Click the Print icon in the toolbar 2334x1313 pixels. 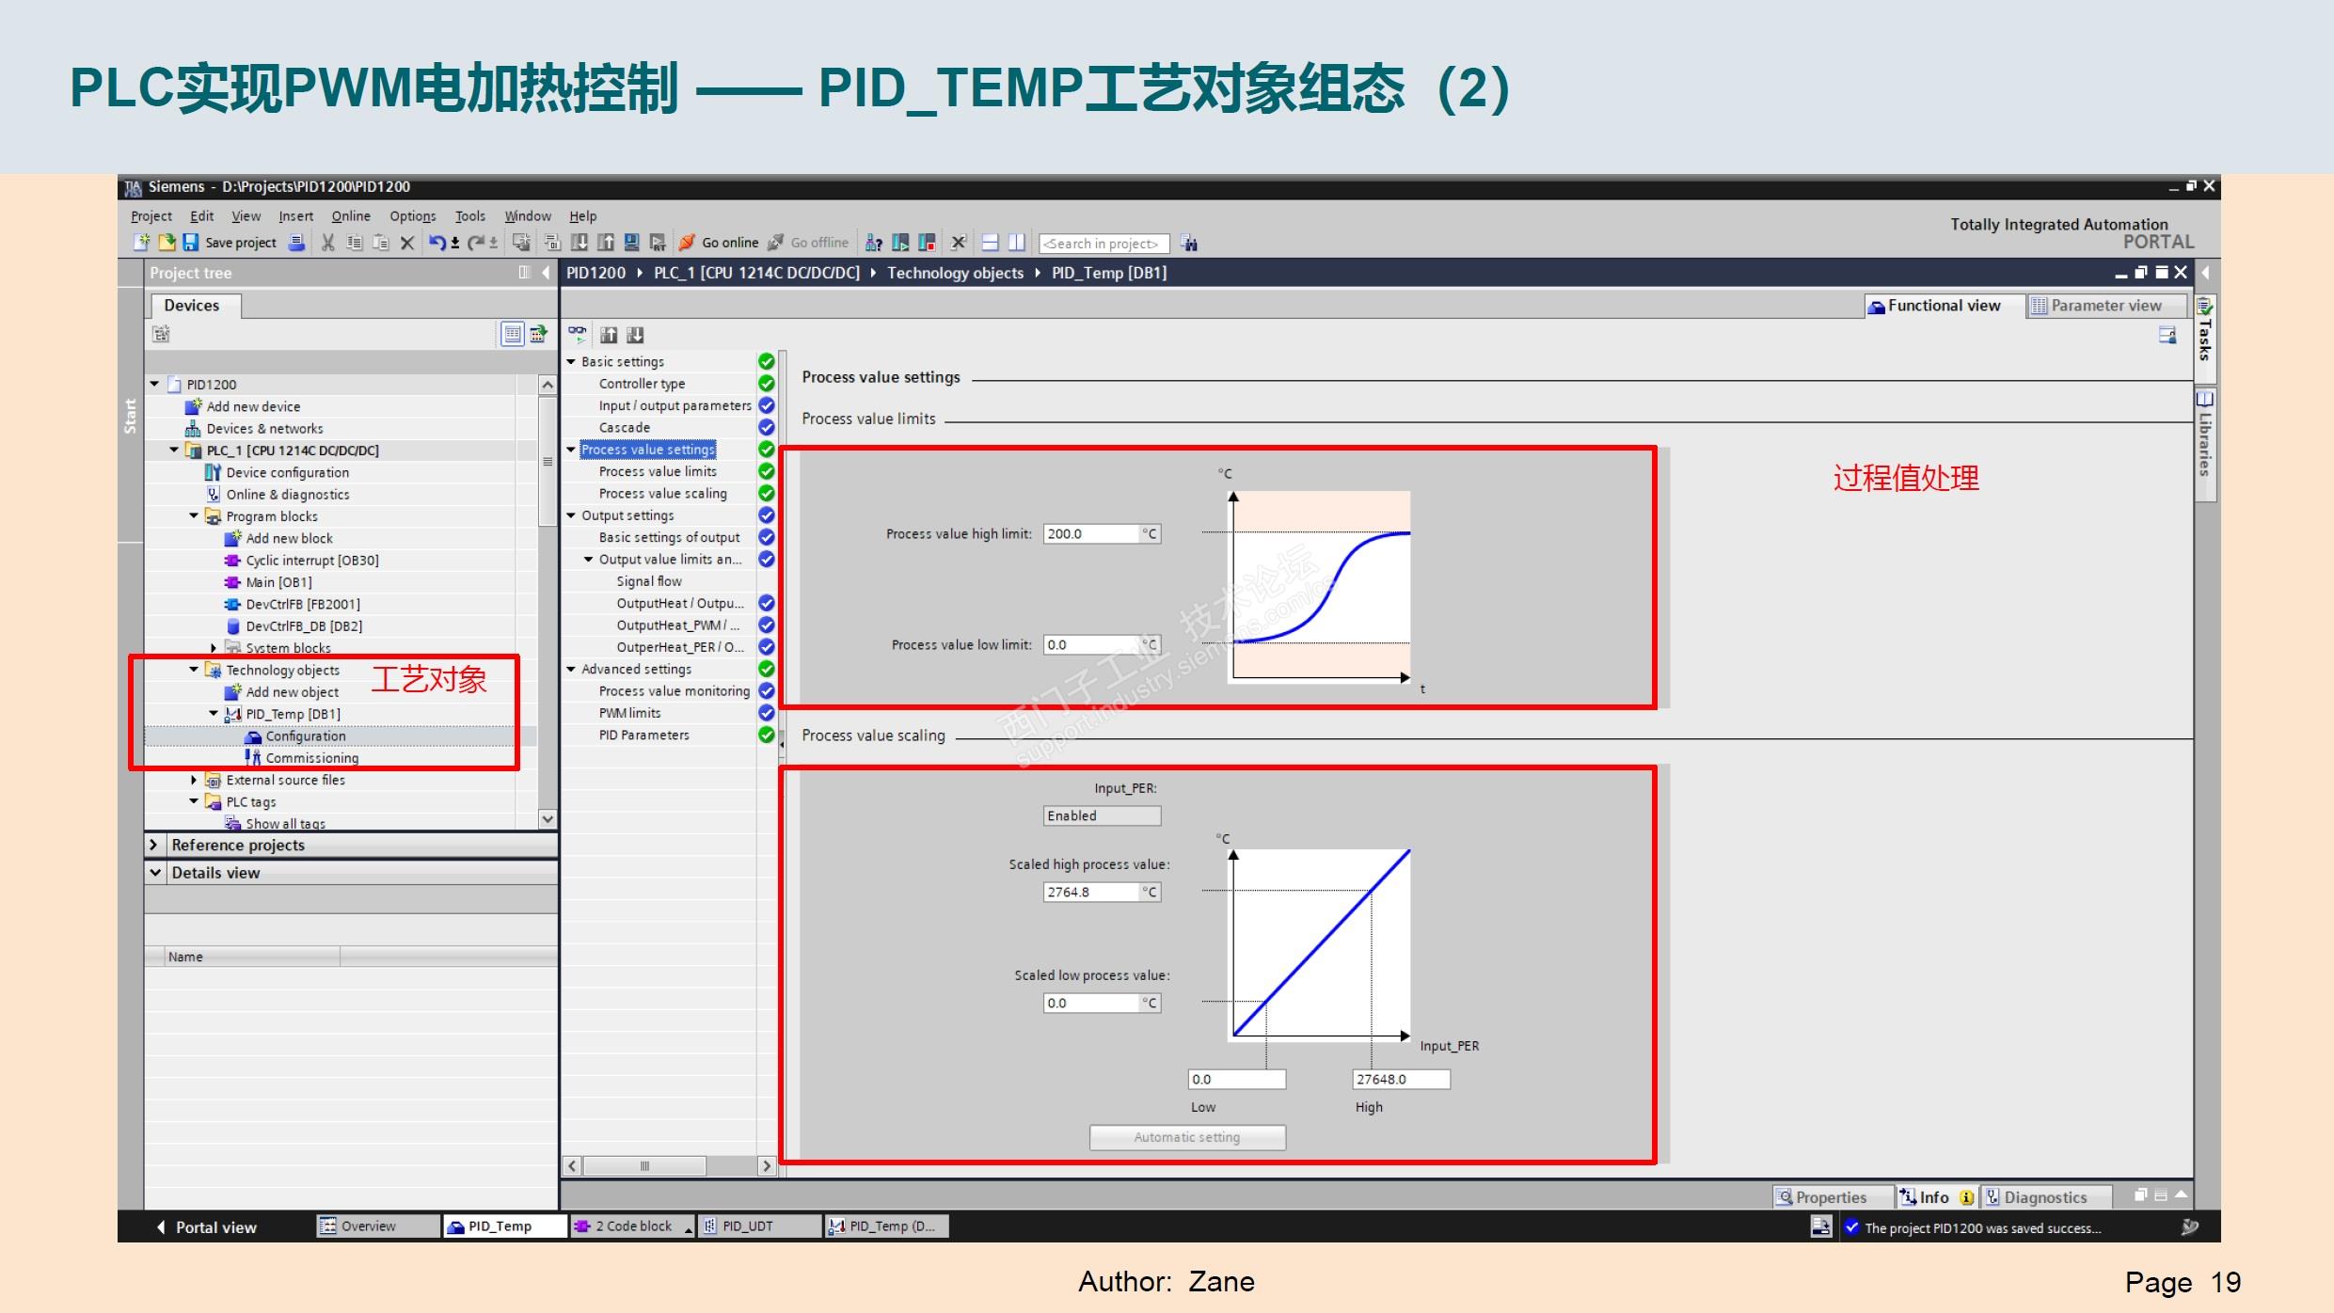pyautogui.click(x=296, y=243)
